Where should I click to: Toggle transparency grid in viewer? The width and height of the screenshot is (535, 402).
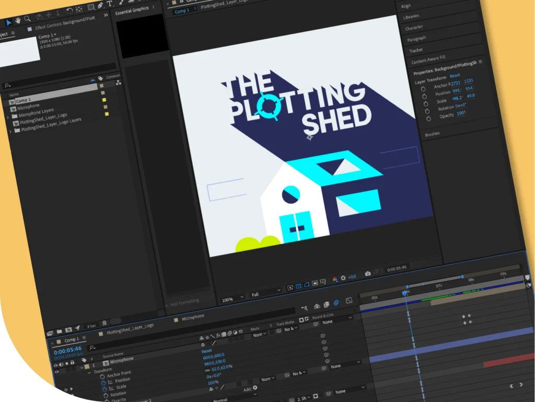coord(298,287)
